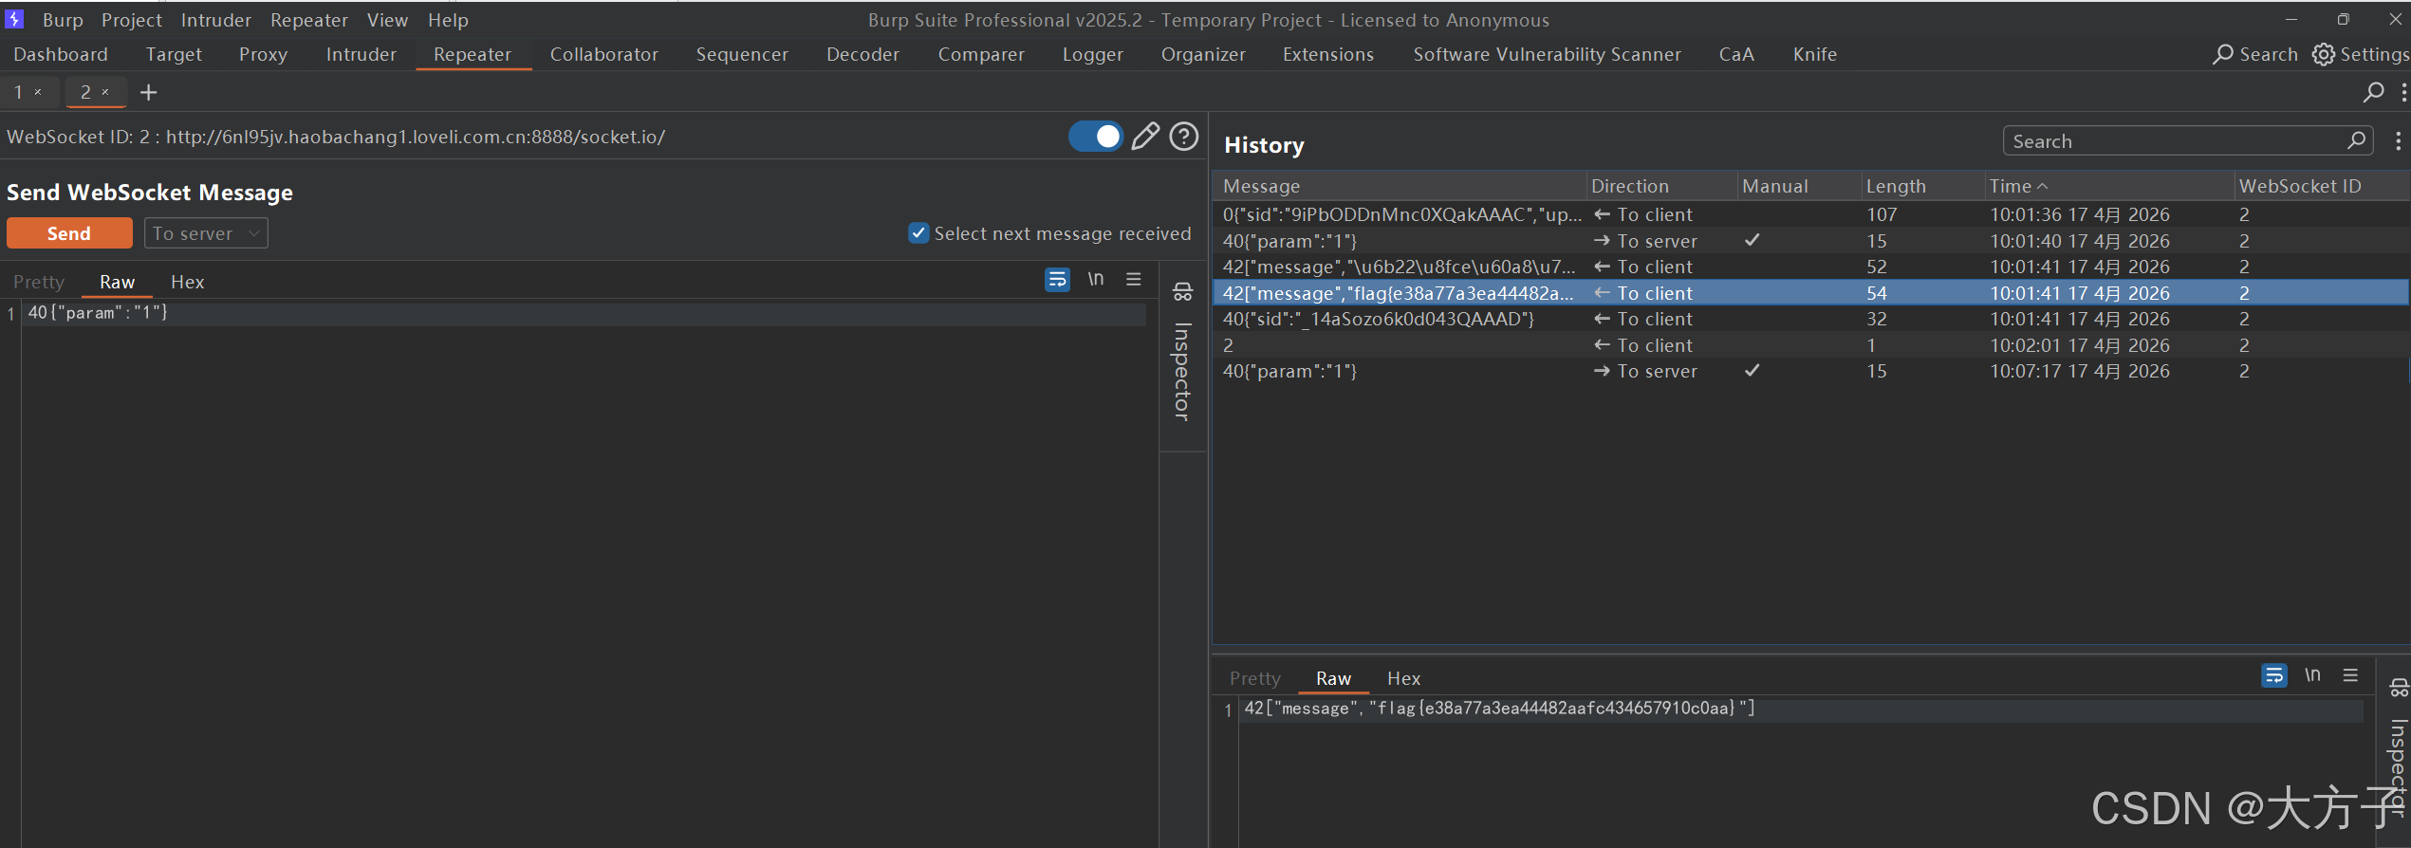Open the request editor Inspector panel
This screenshot has height=848, width=2411.
(1182, 353)
